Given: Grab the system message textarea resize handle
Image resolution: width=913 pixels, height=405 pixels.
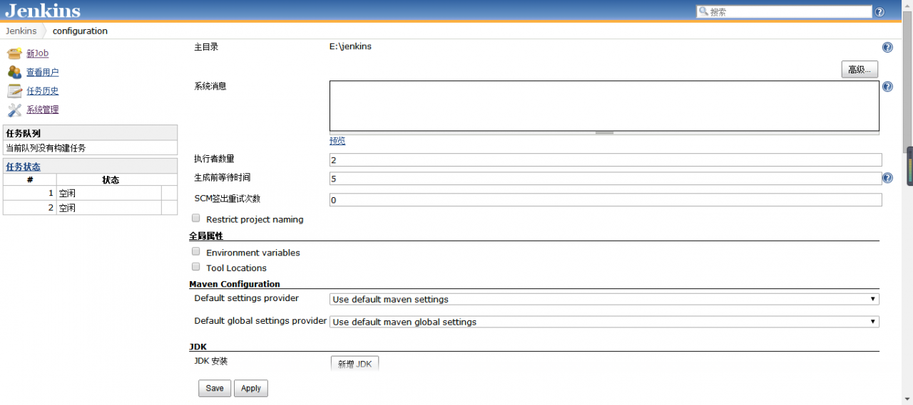Looking at the screenshot, I should tap(604, 132).
